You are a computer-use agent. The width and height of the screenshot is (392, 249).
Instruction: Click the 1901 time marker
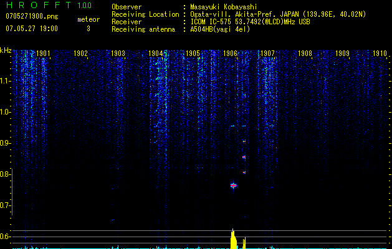pyautogui.click(x=43, y=54)
